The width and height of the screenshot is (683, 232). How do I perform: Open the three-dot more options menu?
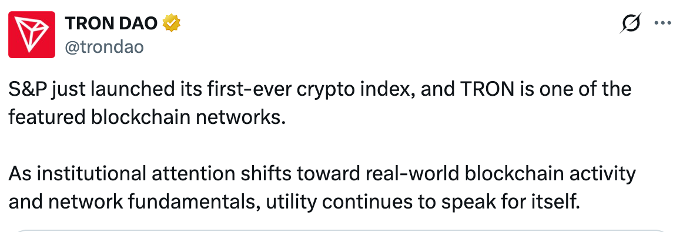[x=663, y=23]
